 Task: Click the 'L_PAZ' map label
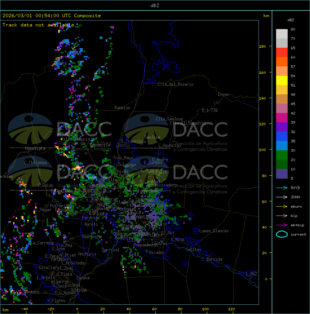pyautogui.click(x=252, y=274)
